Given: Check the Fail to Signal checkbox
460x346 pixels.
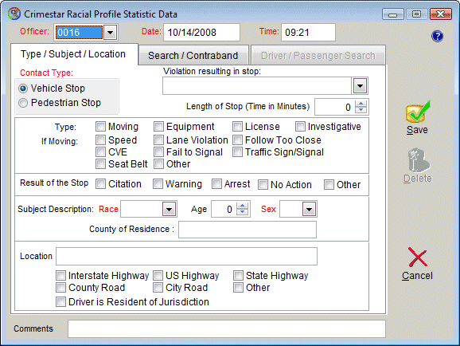Looking at the screenshot, I should (x=158, y=152).
